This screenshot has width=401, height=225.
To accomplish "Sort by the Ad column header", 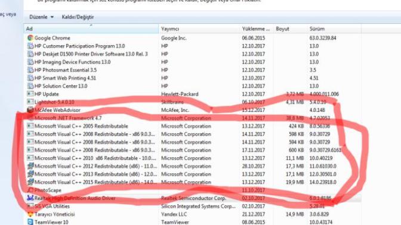I will (x=91, y=29).
